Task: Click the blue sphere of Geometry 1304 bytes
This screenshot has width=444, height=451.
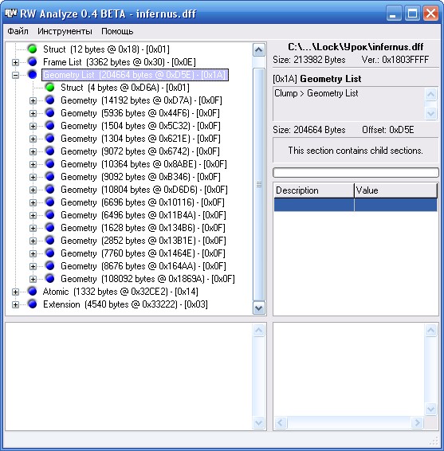Action: click(50, 139)
